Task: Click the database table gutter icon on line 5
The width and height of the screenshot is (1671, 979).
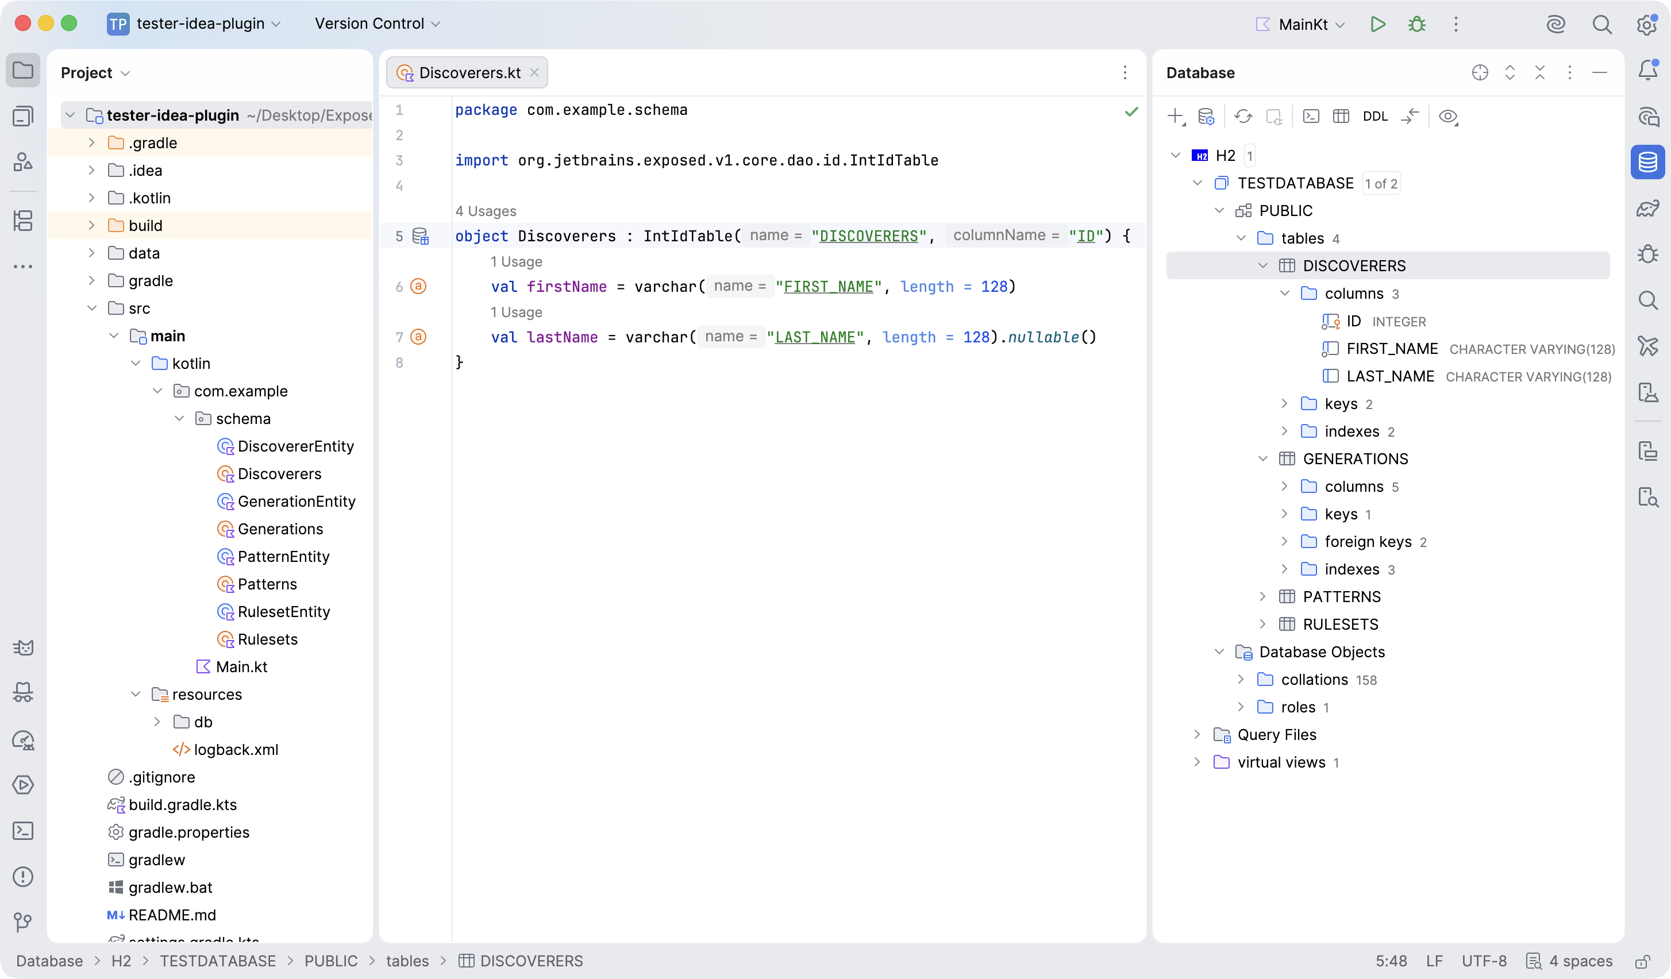Action: click(x=421, y=236)
